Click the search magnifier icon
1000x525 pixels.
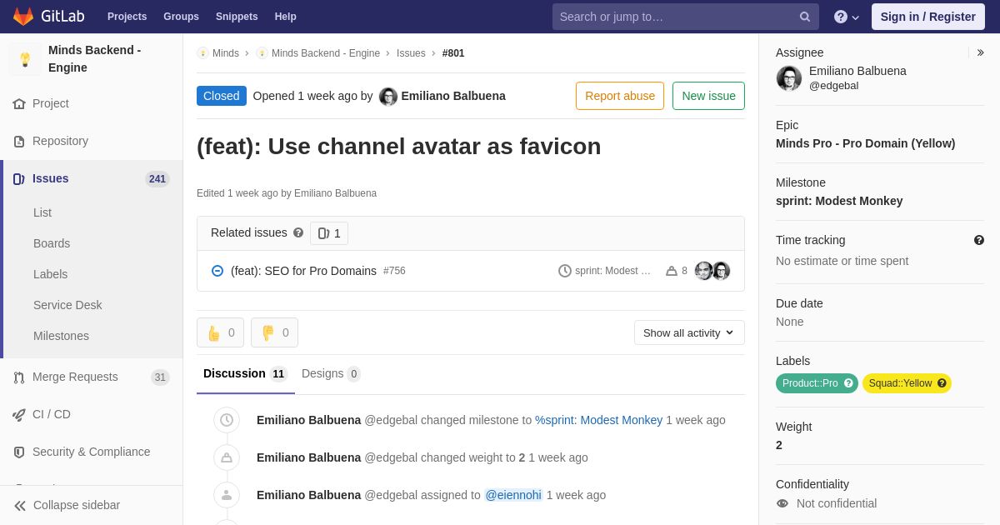pyautogui.click(x=805, y=17)
